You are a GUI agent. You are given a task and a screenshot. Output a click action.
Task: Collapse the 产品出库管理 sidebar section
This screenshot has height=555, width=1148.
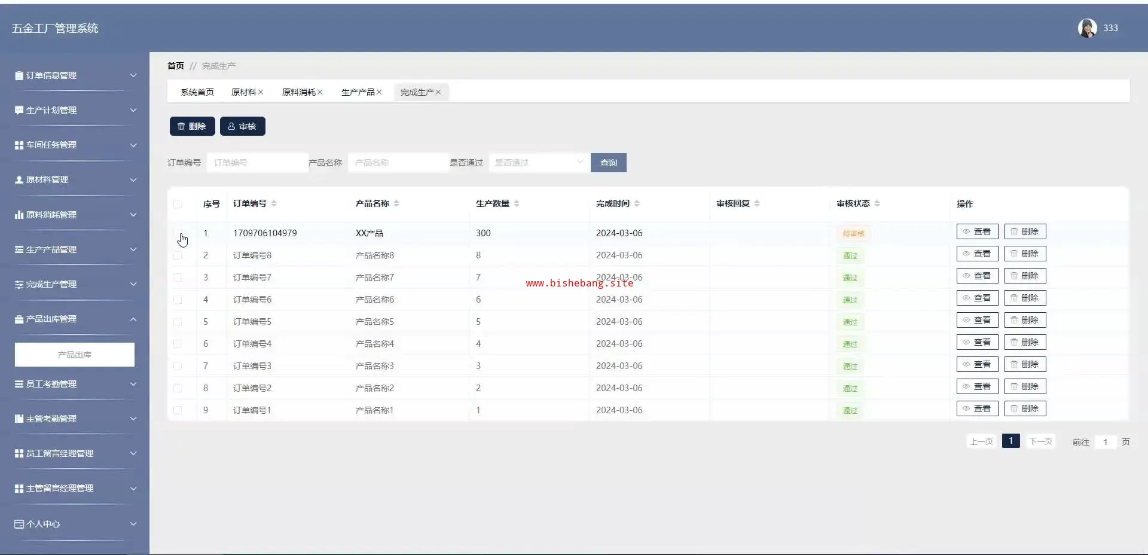point(75,319)
